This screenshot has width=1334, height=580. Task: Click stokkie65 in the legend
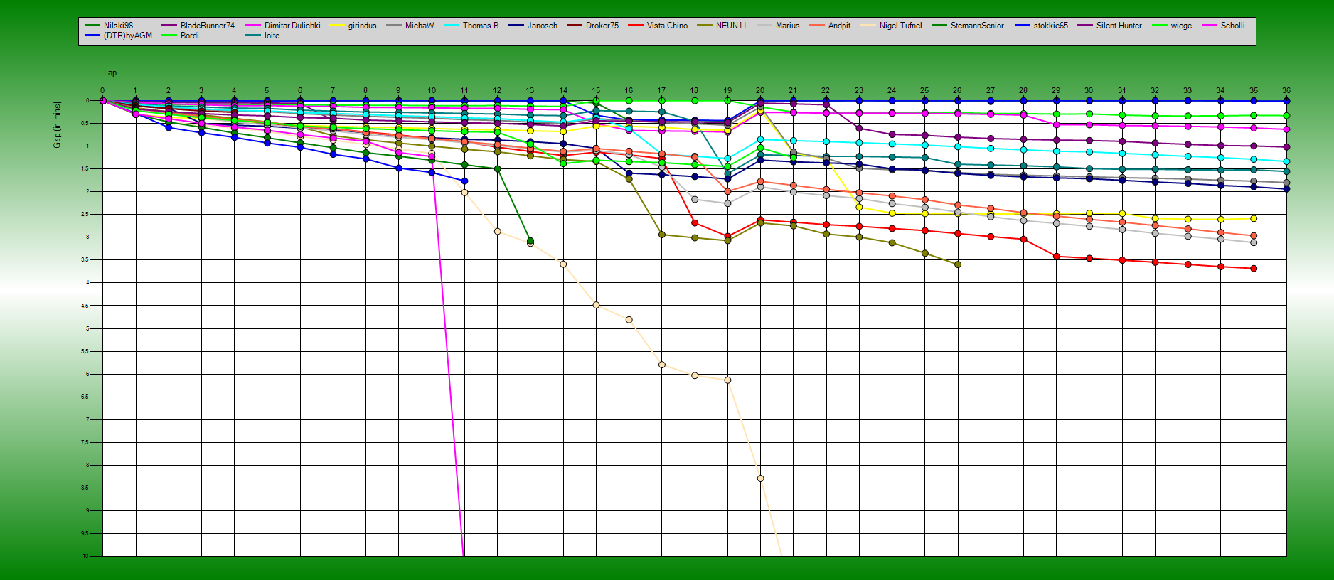[x=1042, y=26]
